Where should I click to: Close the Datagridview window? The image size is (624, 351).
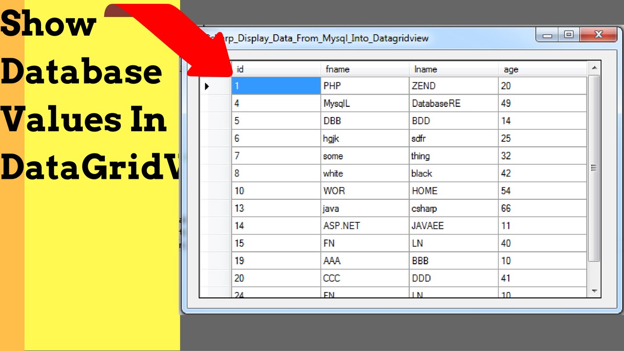point(599,35)
